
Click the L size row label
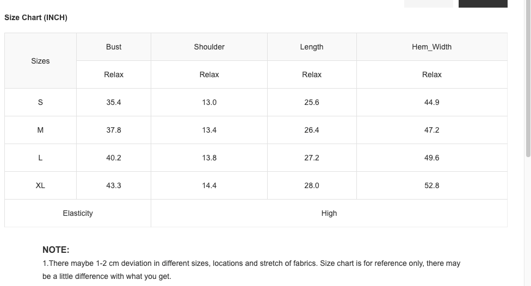pos(40,158)
